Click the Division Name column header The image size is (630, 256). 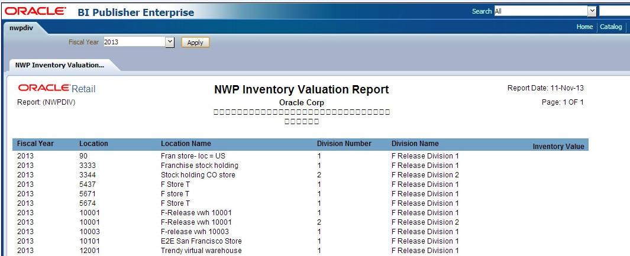(415, 144)
